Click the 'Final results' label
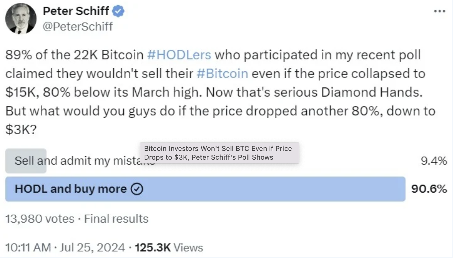This screenshot has height=258, width=453. [x=116, y=219]
